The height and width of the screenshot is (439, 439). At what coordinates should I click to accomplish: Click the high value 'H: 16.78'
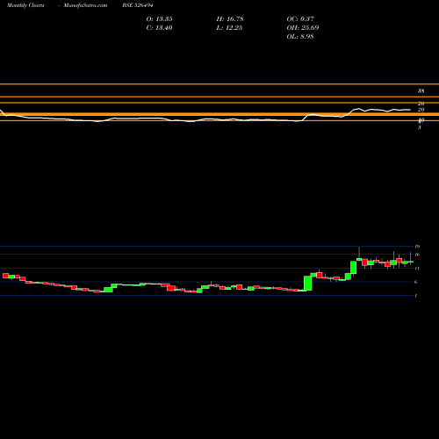click(x=230, y=19)
